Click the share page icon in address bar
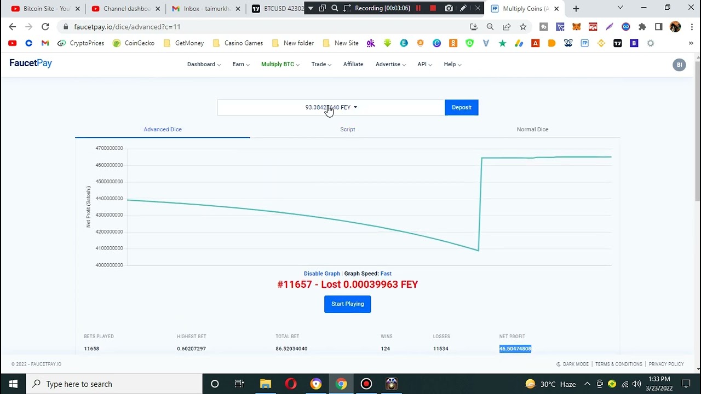Viewport: 701px width, 394px height. (507, 27)
